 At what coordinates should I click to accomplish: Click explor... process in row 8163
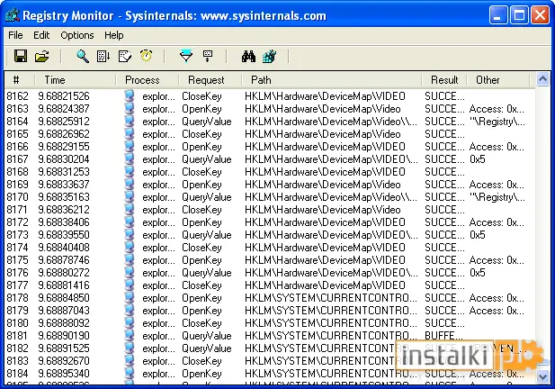coord(158,109)
